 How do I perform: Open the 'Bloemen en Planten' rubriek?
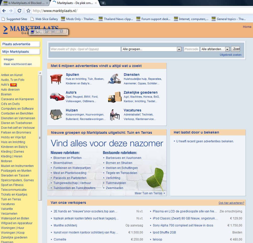(68, 158)
